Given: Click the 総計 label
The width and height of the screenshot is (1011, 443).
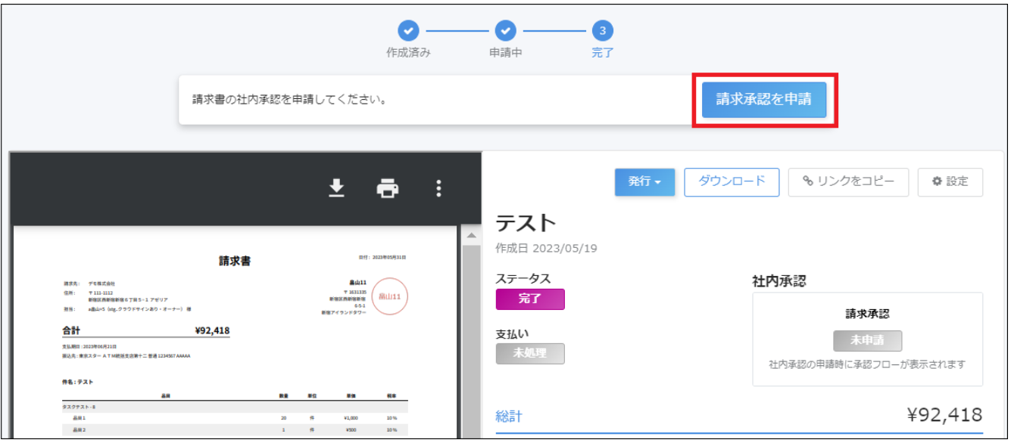Looking at the screenshot, I should pyautogui.click(x=509, y=417).
